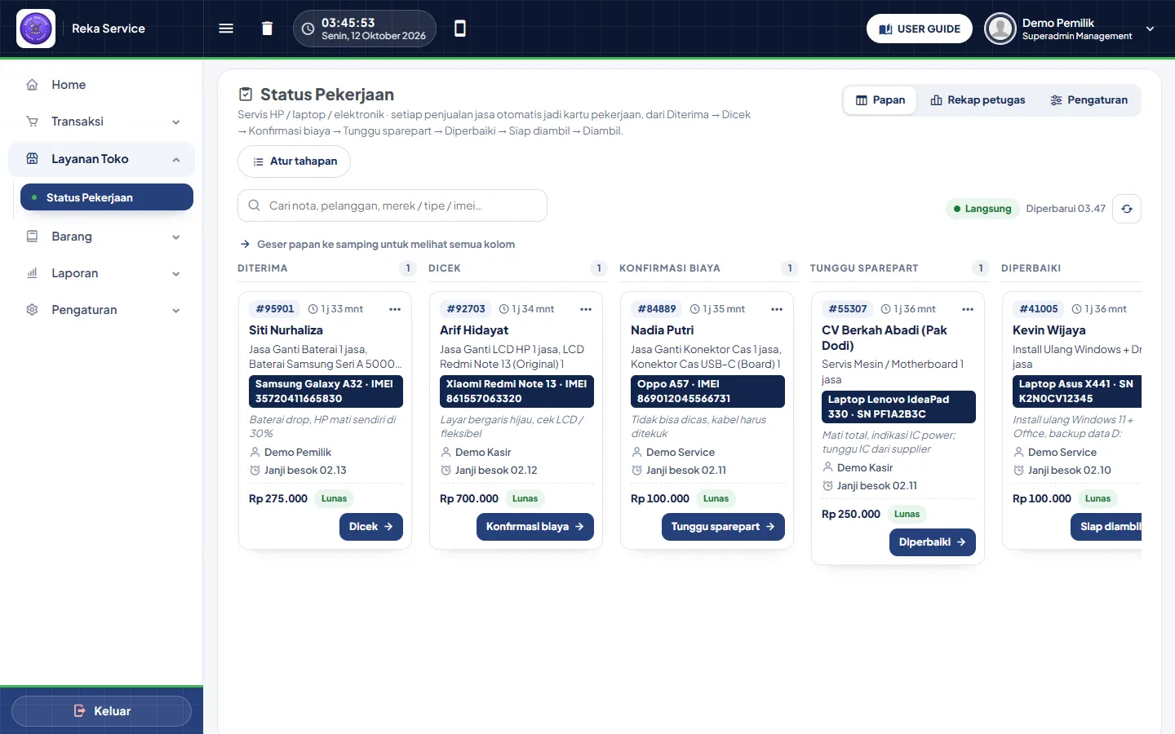Switch to the Papan tab
The image size is (1175, 734).
880,100
